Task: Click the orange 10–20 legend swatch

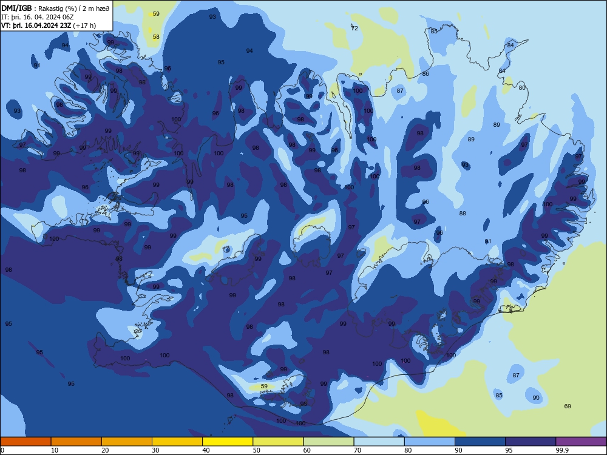Action: pos(76,442)
